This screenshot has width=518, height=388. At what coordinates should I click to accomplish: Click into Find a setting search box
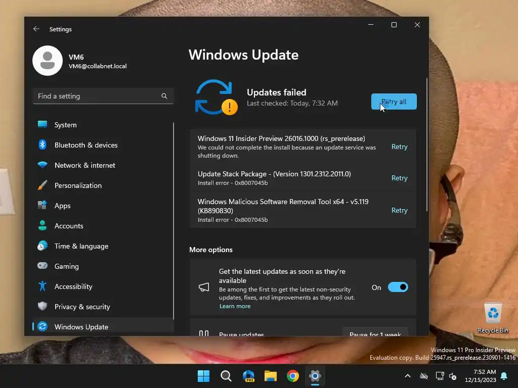coord(103,96)
